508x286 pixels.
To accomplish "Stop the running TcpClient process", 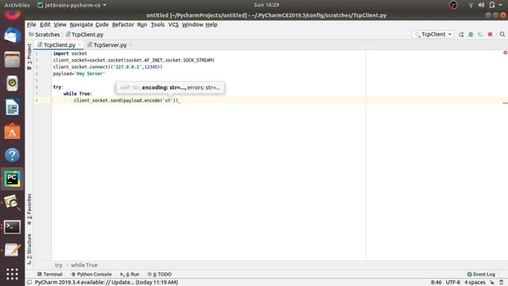I will 491,34.
